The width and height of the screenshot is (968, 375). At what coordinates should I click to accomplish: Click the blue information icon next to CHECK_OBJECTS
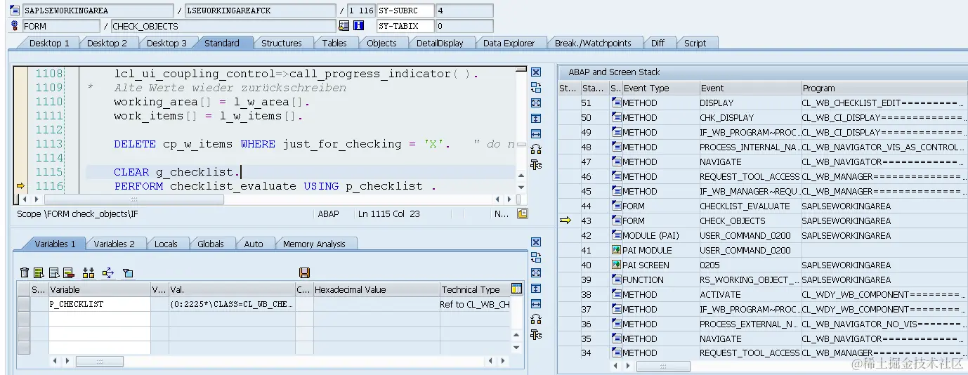359,26
